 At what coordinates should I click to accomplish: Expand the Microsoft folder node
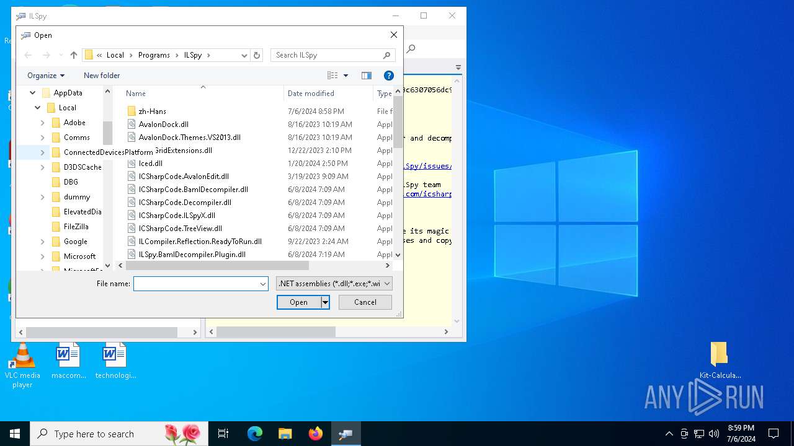(x=43, y=256)
